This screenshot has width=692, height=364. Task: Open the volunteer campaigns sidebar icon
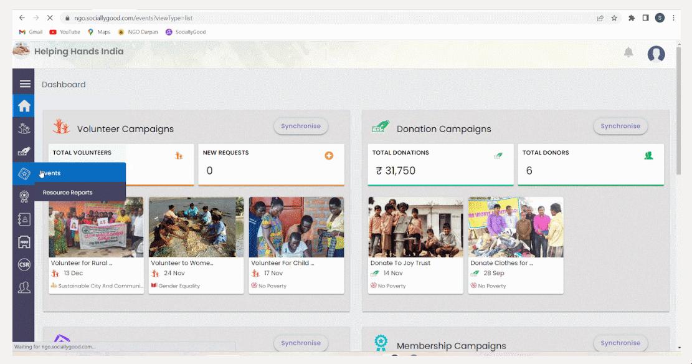click(24, 128)
